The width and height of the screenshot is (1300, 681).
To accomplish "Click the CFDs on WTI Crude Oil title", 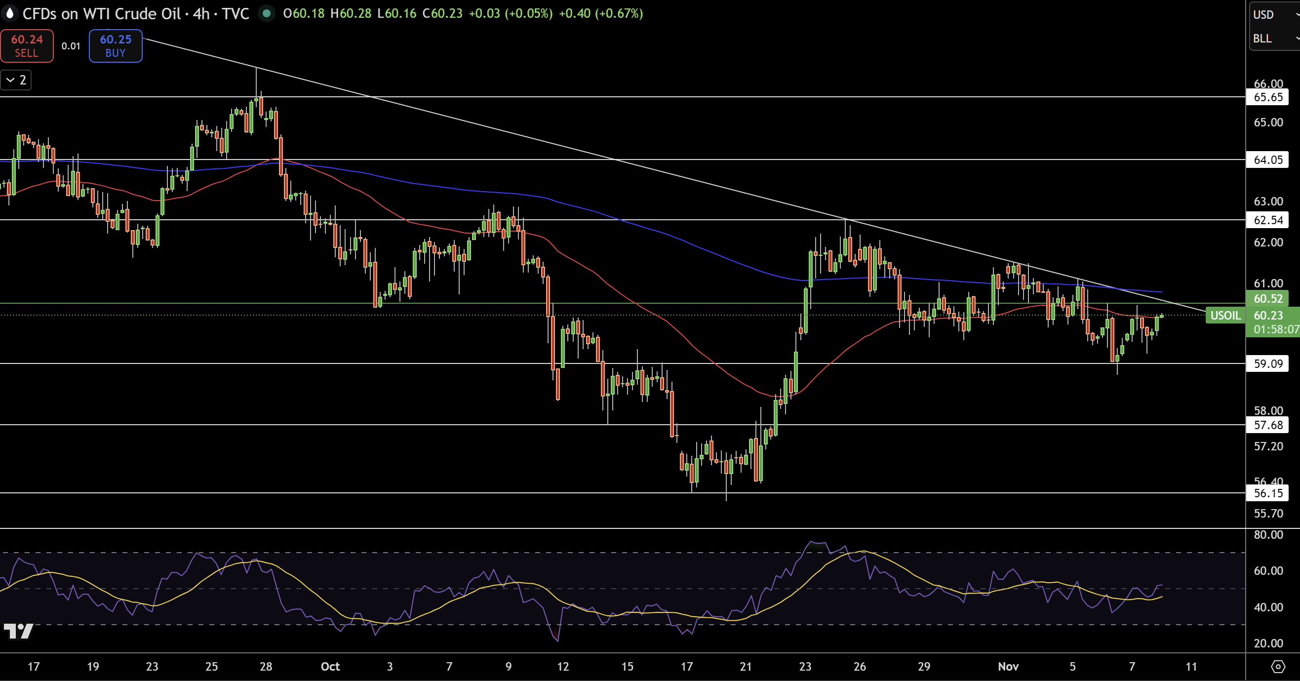I will pos(101,14).
